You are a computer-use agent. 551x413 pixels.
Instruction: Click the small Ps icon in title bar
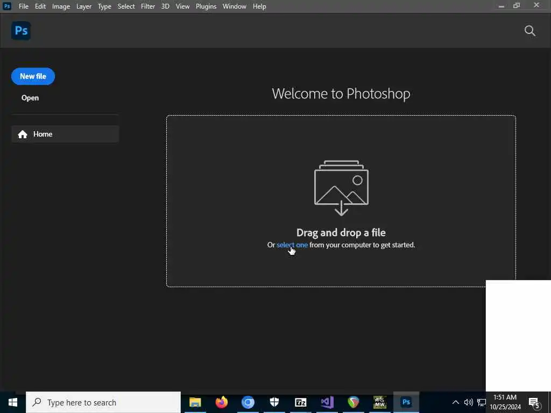(7, 6)
